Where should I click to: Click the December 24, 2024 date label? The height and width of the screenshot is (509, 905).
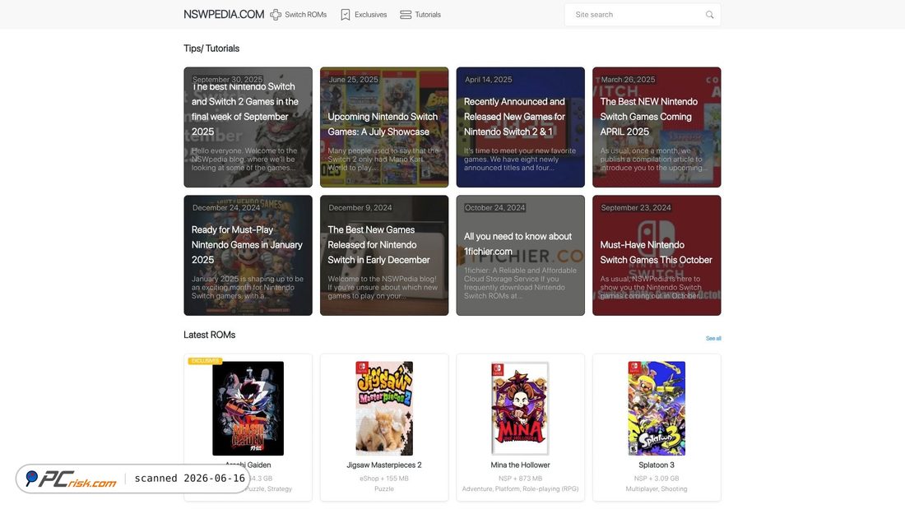(226, 208)
